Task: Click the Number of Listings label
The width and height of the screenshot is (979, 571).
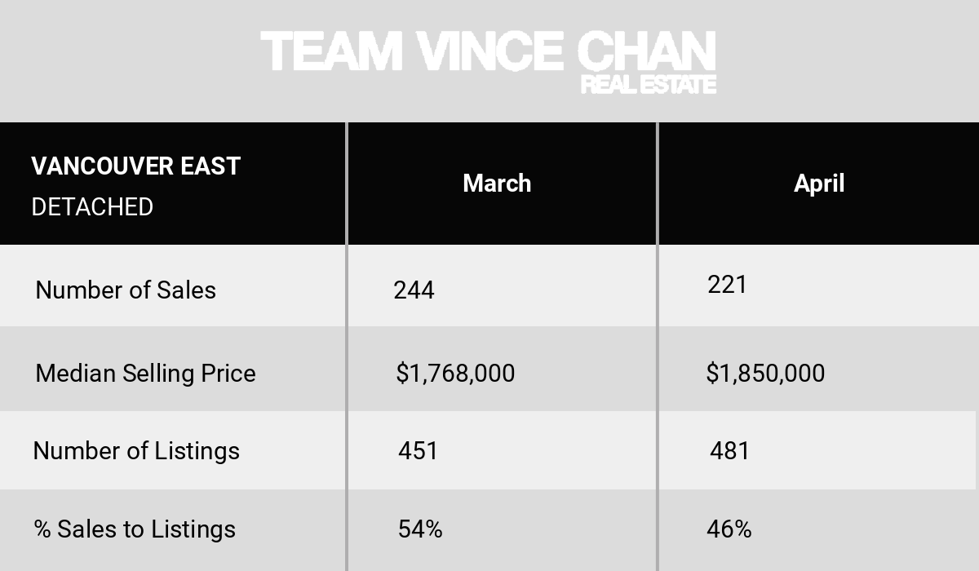Action: (x=136, y=450)
